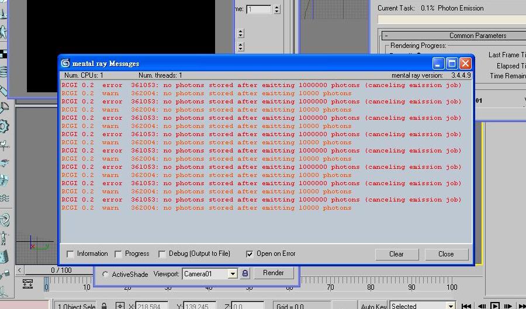Click the 0 / 100 time slider handle

tap(61, 270)
